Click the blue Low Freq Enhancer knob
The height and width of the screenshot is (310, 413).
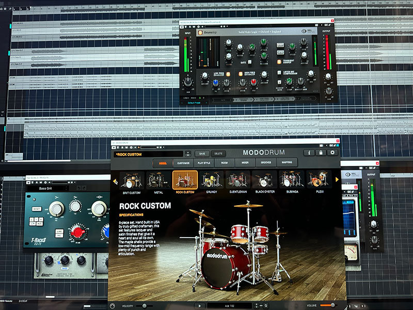215,83
